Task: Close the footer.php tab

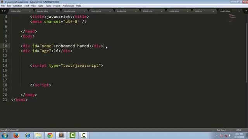Action: (188, 11)
